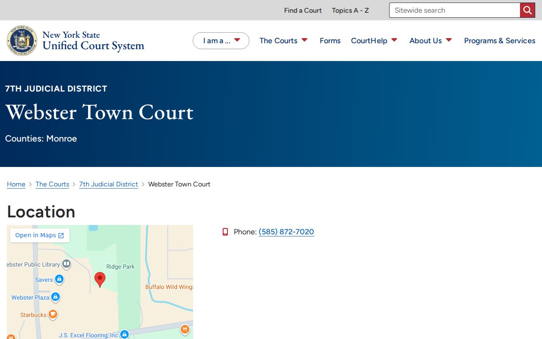The height and width of the screenshot is (339, 542).
Task: Click the Location section heading
Action: pyautogui.click(x=41, y=211)
